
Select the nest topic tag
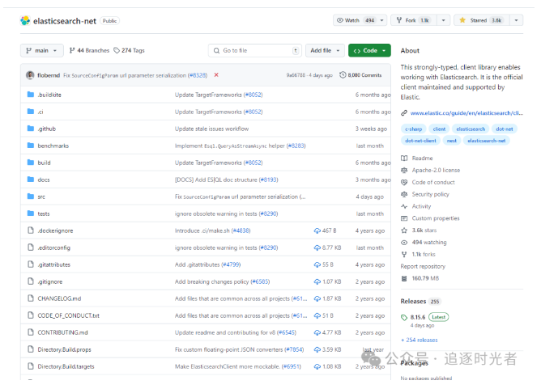(x=452, y=141)
